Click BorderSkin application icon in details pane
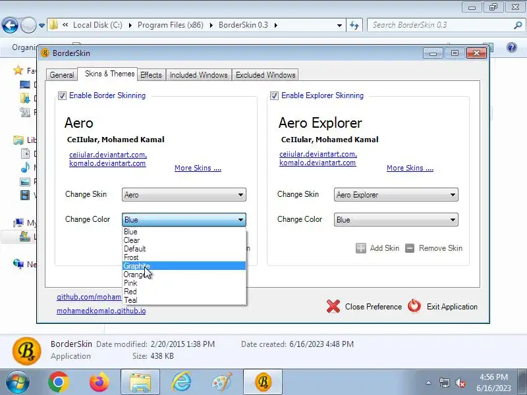Screen dimensions: 527x395 pos(27,351)
